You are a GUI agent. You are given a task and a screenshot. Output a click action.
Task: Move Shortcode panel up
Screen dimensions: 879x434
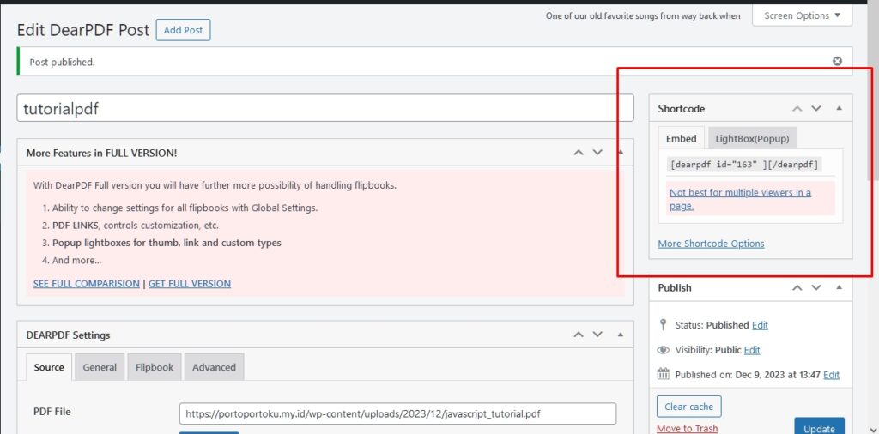[x=797, y=108]
